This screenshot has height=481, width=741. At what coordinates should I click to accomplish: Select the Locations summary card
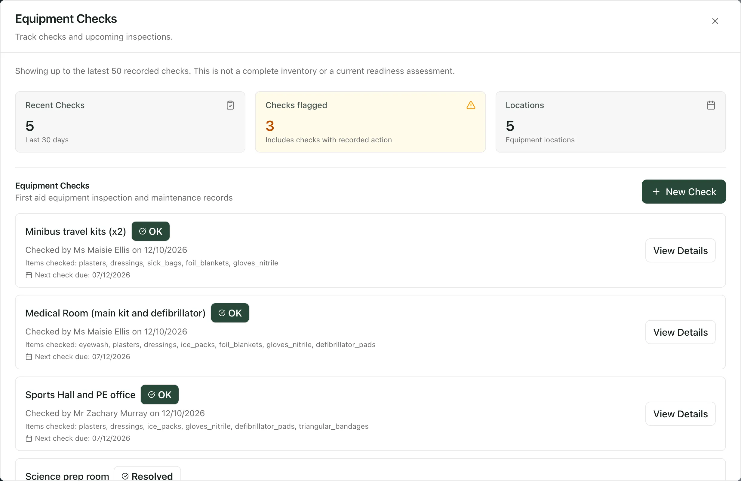610,122
